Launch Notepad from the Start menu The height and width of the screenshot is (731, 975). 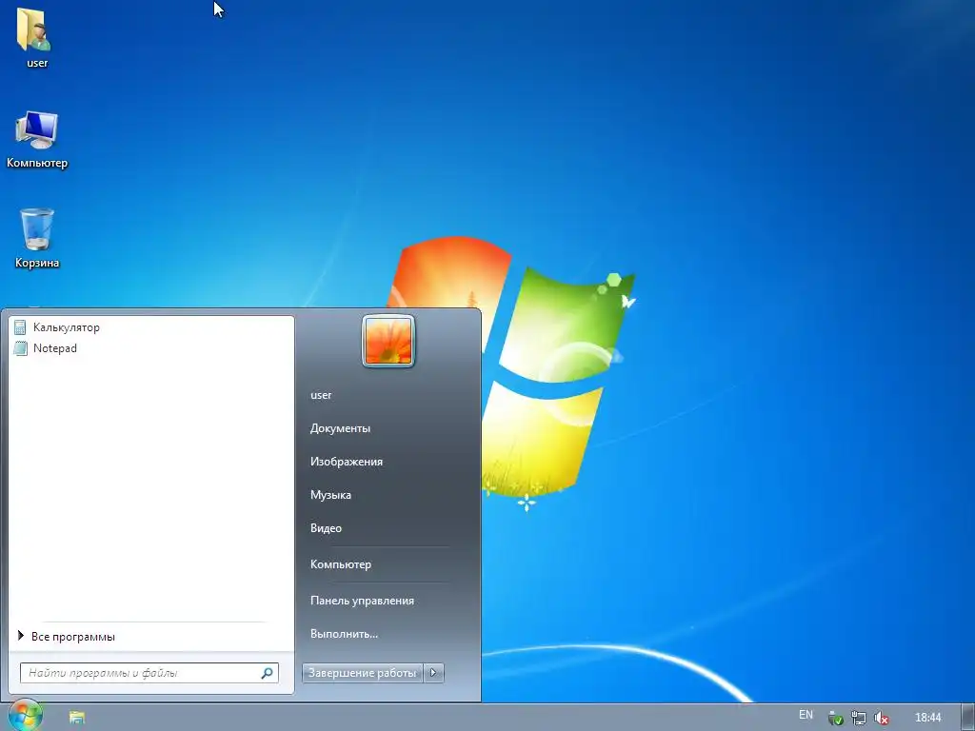tap(151, 348)
